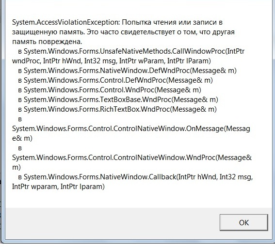Image resolution: width=275 pixels, height=247 pixels.
Task: Click the OK button to dismiss the error
Action: (244, 222)
